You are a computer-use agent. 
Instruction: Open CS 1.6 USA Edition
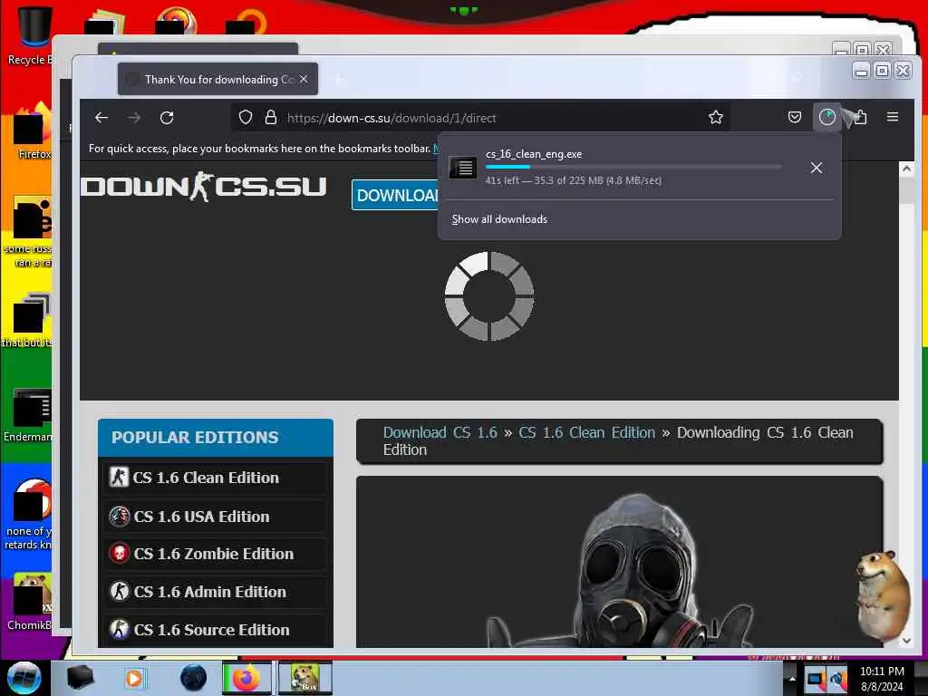coord(216,516)
